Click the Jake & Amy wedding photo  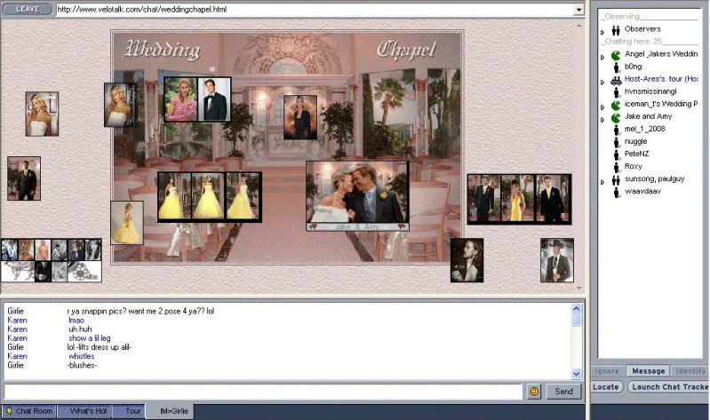tap(357, 193)
